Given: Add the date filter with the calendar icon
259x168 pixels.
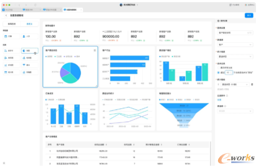Looking at the screenshot, I should (11, 36).
